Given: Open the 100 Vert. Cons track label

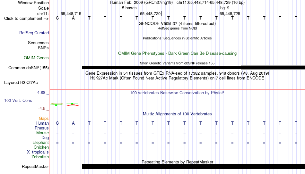Looking at the screenshot, I should (x=18, y=100).
